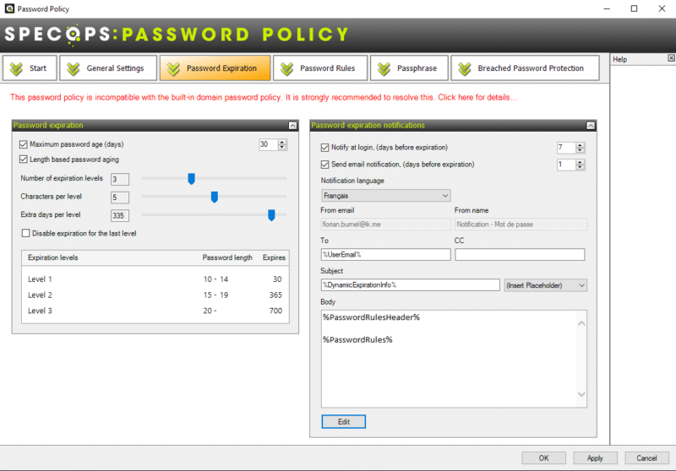Switch to the General Settings tab
Screen dimensions: 676x471
108,68
